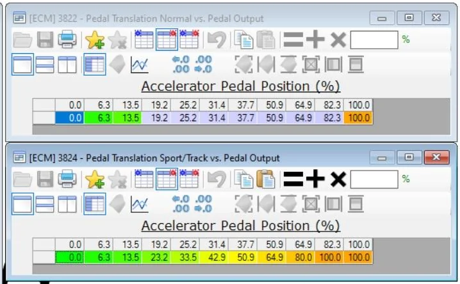
Task: Show graph view in 3822 window
Action: 140,65
